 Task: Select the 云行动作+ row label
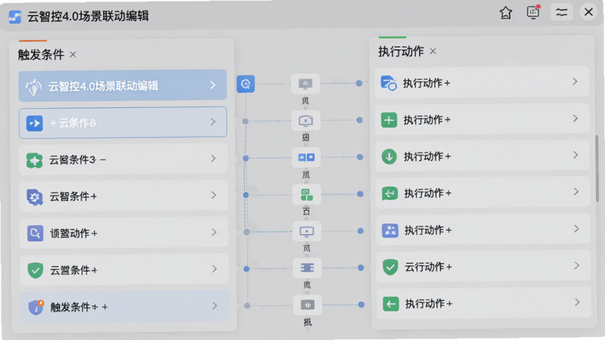[428, 267]
